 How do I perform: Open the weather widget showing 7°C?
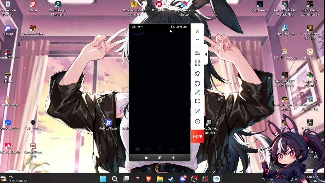(14, 179)
